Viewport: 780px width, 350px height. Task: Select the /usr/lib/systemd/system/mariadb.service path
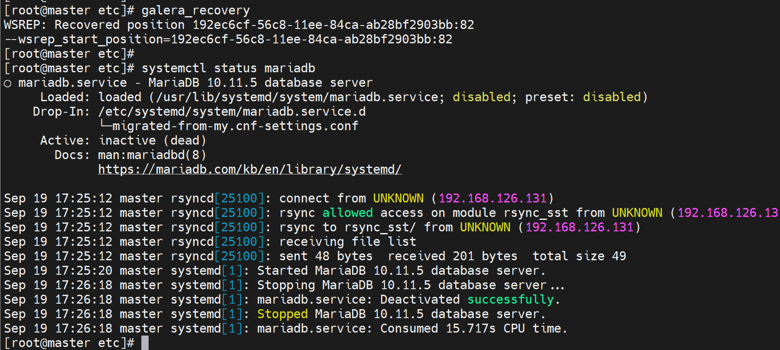[298, 97]
